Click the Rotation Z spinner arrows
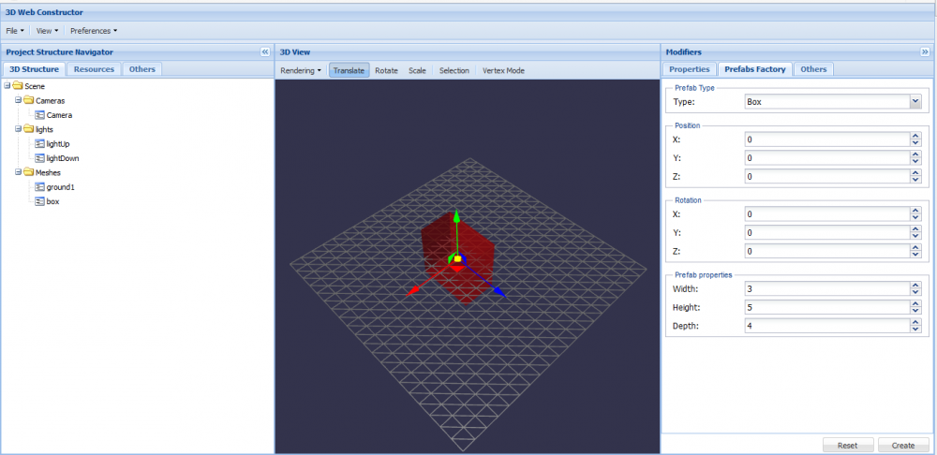The image size is (937, 455). click(915, 252)
